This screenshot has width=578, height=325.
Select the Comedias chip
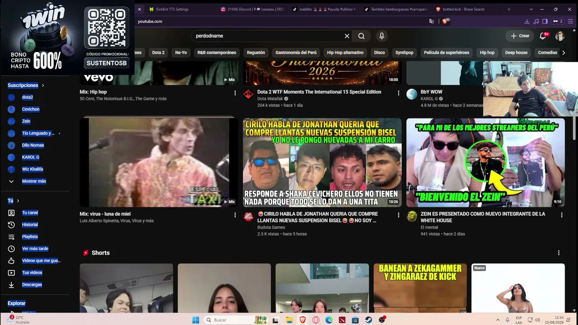point(547,52)
